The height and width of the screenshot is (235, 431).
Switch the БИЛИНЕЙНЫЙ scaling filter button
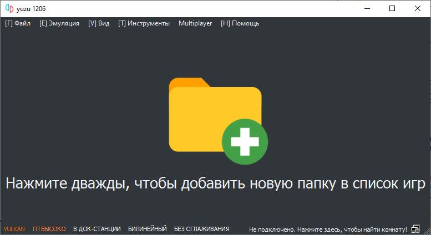click(148, 229)
